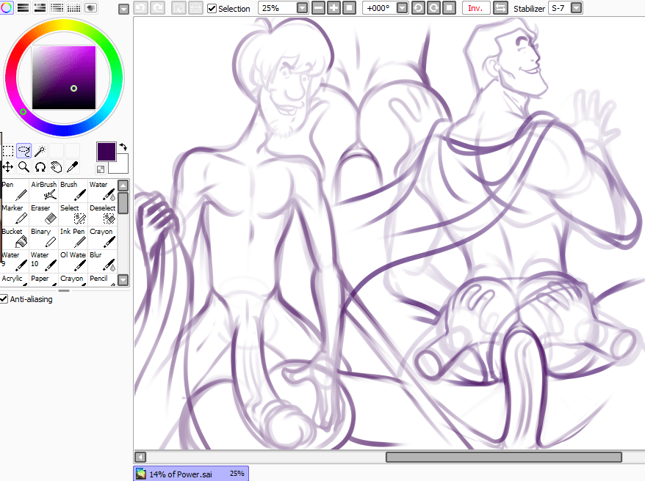Expand the Stabilizer S-7 dropdown
The width and height of the screenshot is (645, 481).
tap(576, 8)
